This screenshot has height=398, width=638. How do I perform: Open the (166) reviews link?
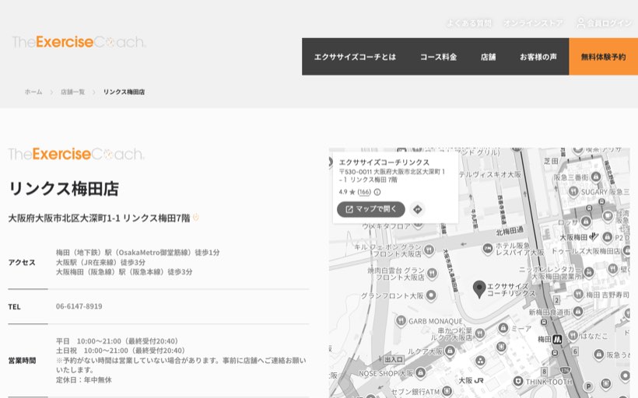(364, 192)
